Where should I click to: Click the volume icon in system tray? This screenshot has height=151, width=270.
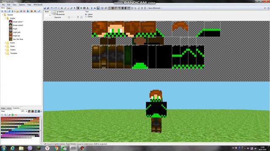[x=248, y=148]
